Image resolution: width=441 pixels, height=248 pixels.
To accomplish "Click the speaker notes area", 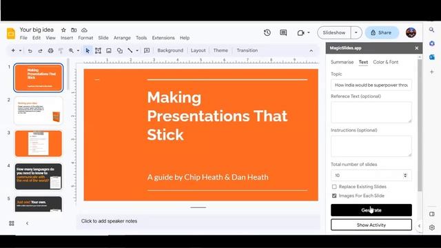I will click(x=198, y=221).
